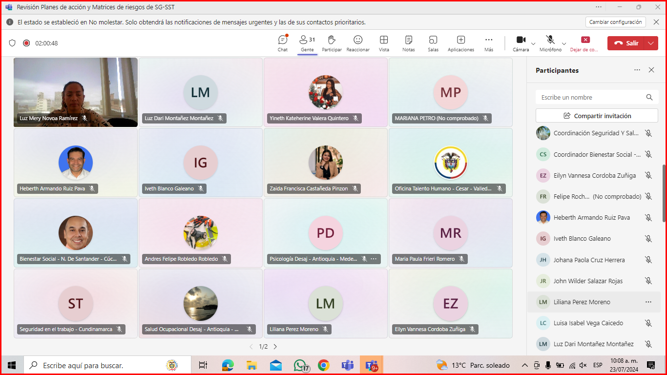Click mic icon for Johana Paola Cruz Herrera
Image resolution: width=667 pixels, height=375 pixels.
coord(648,260)
